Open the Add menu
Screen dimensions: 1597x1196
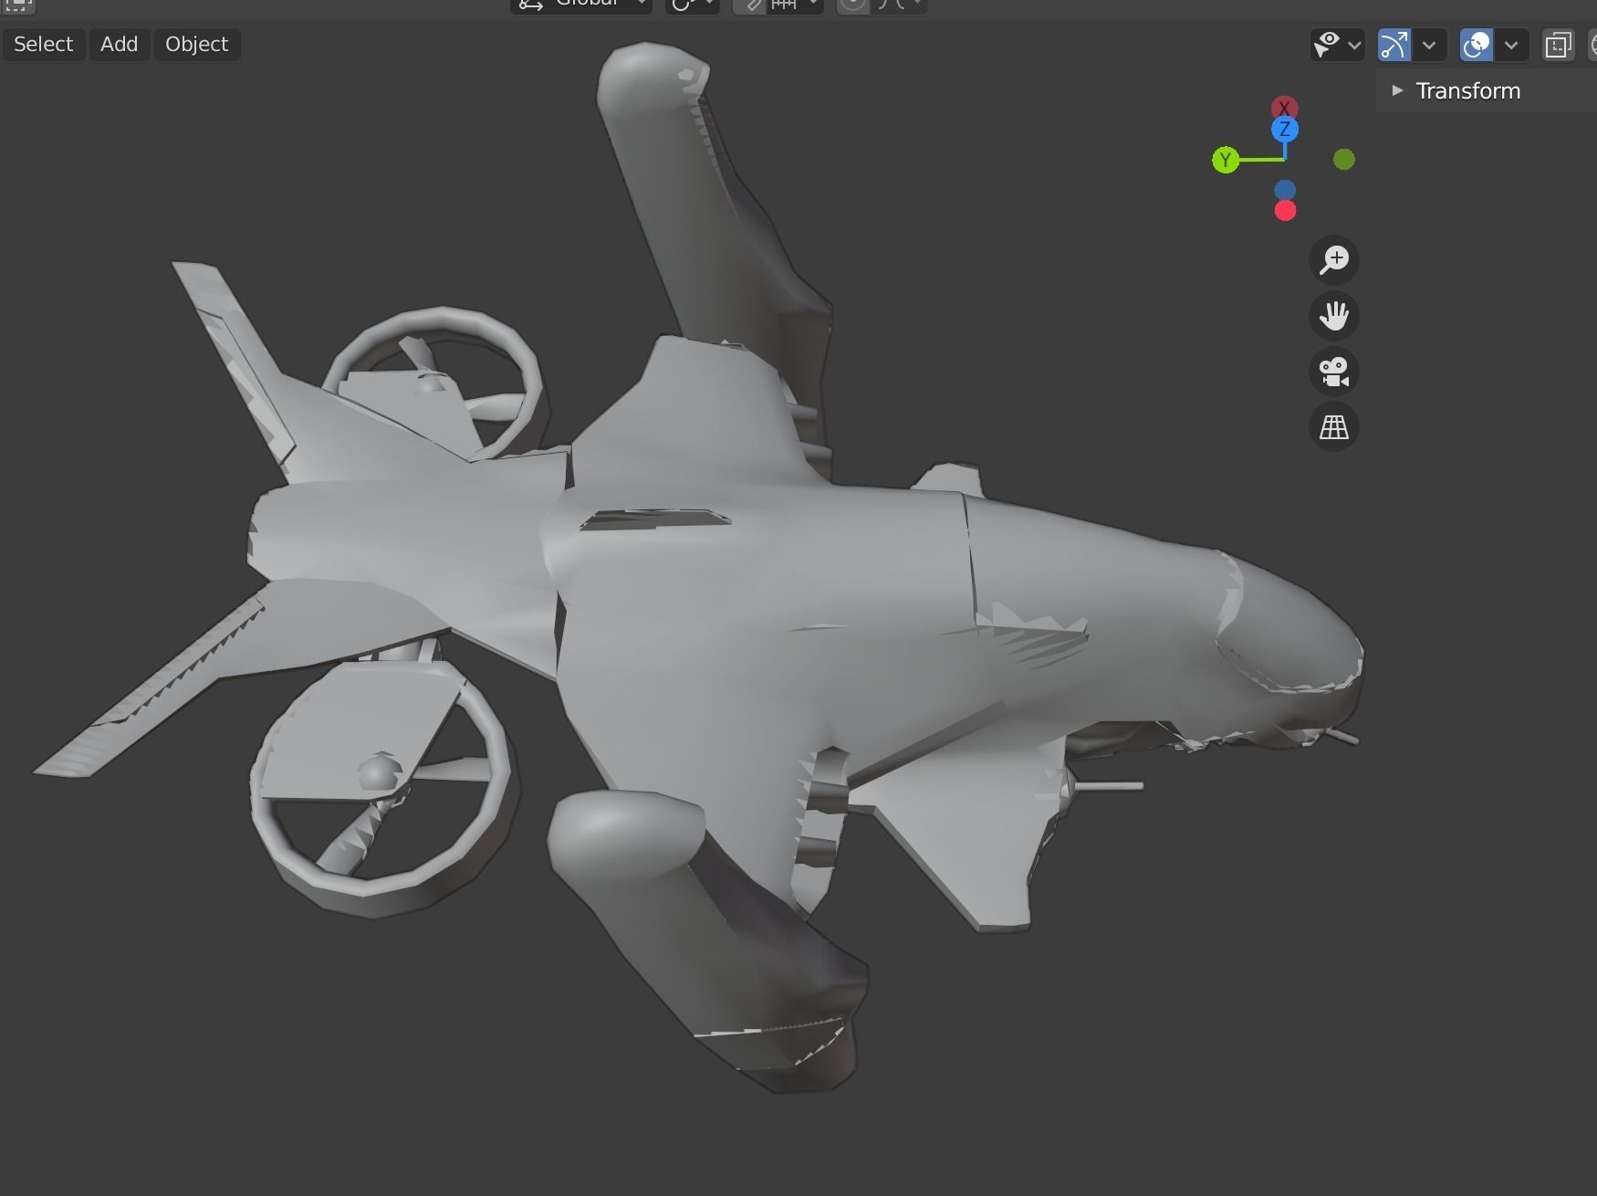[119, 44]
